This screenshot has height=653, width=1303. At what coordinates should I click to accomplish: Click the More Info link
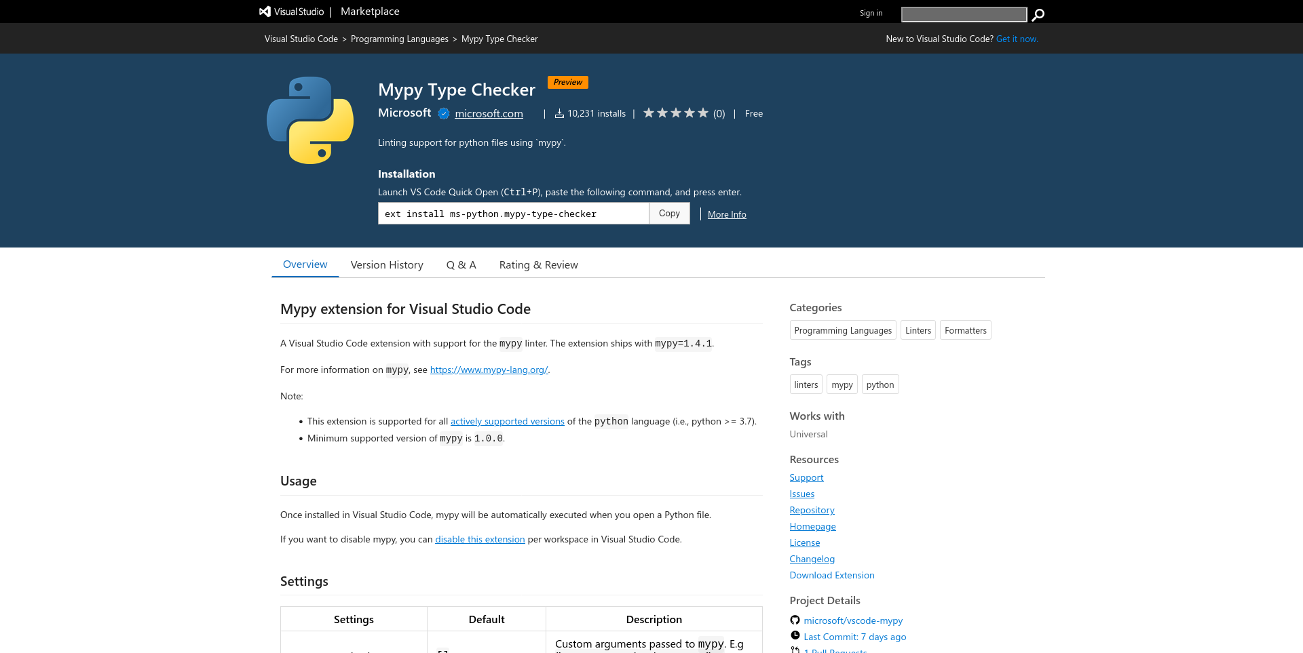[x=727, y=214]
